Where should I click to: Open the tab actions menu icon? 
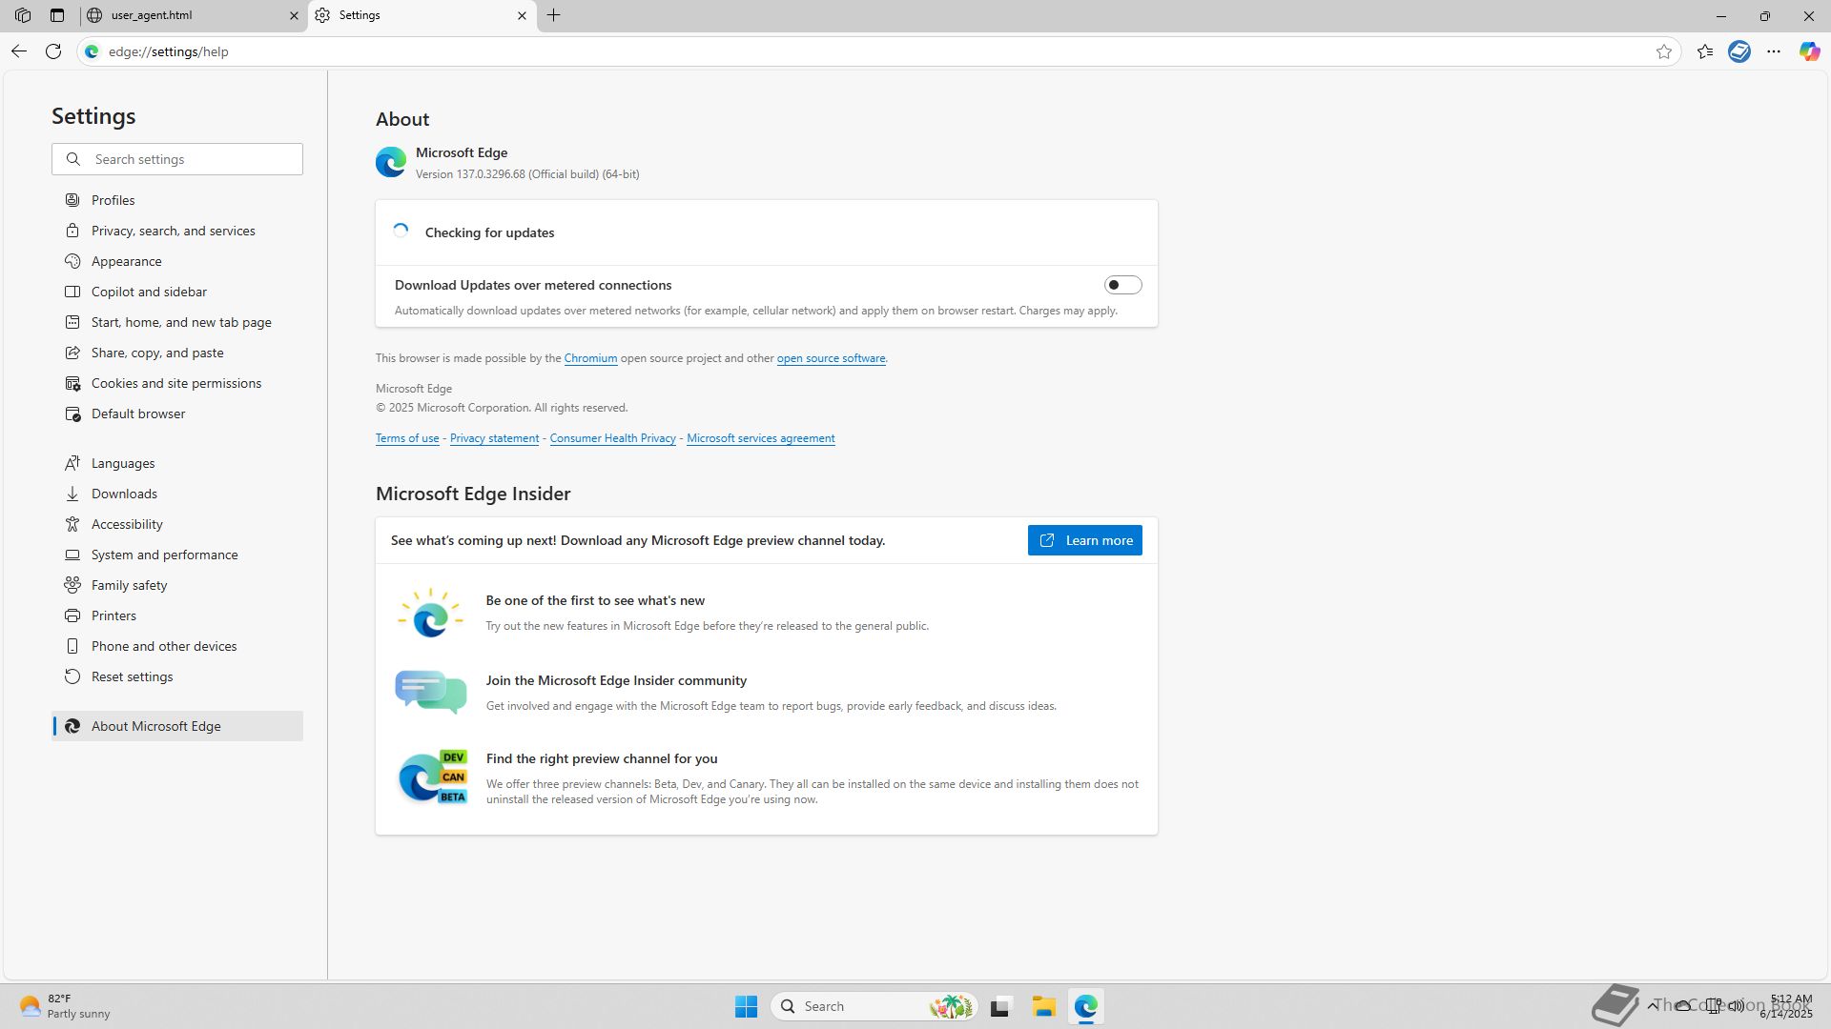(x=57, y=15)
